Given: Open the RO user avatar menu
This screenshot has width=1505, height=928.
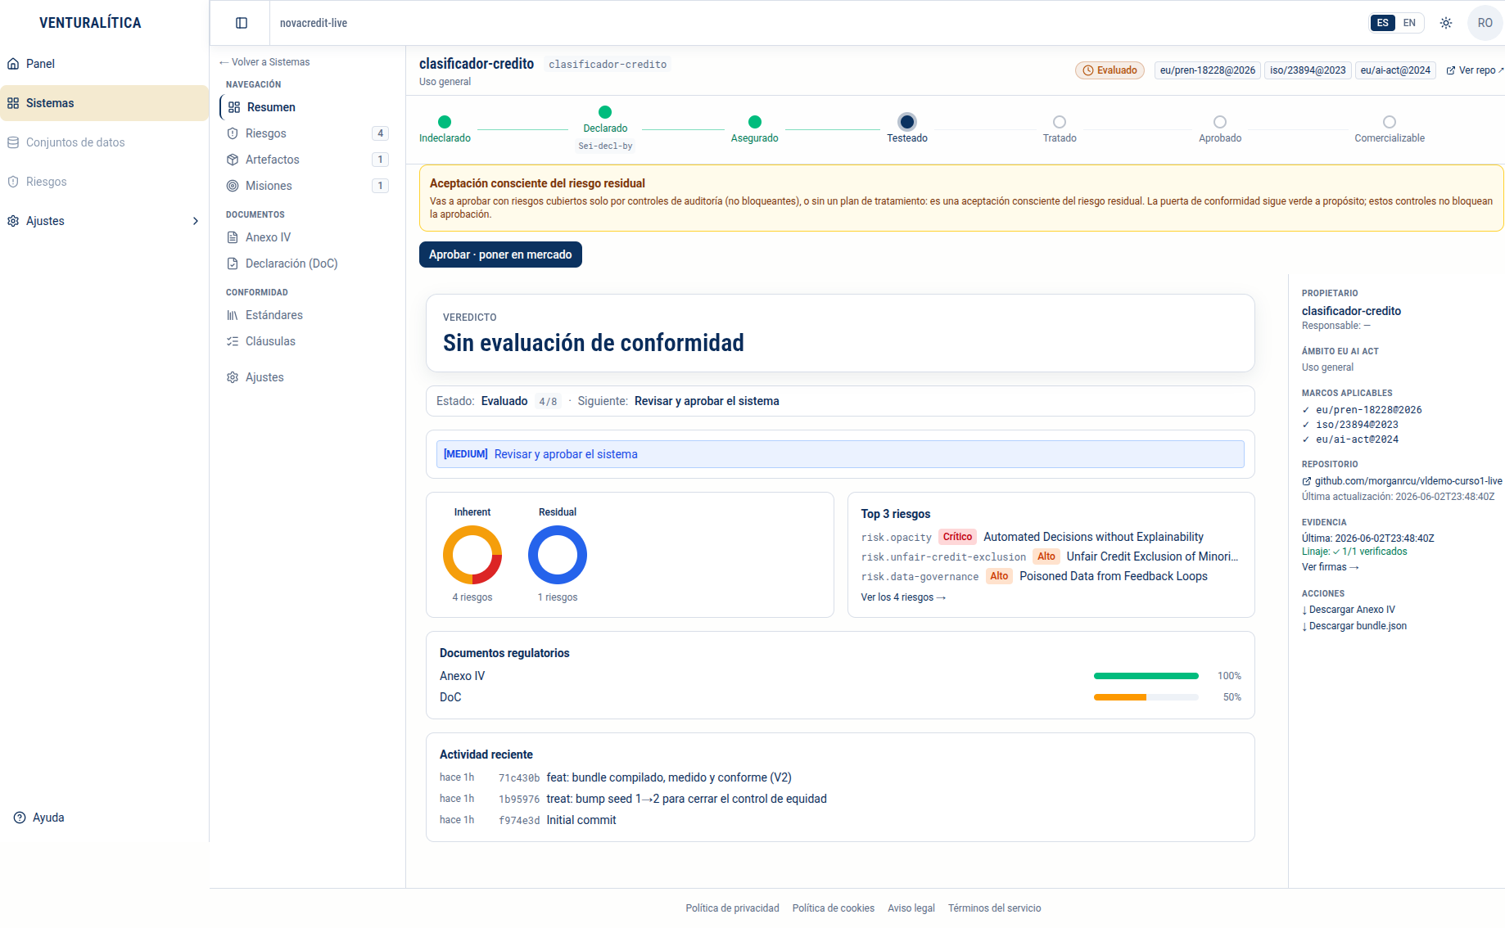Looking at the screenshot, I should (1485, 23).
